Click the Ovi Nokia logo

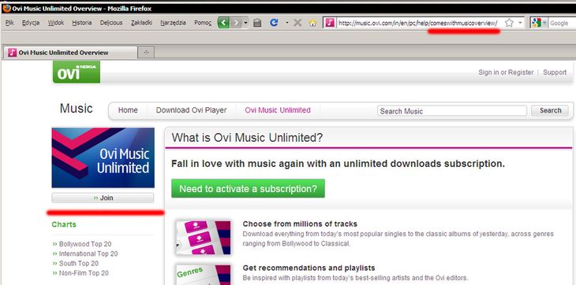coord(77,72)
